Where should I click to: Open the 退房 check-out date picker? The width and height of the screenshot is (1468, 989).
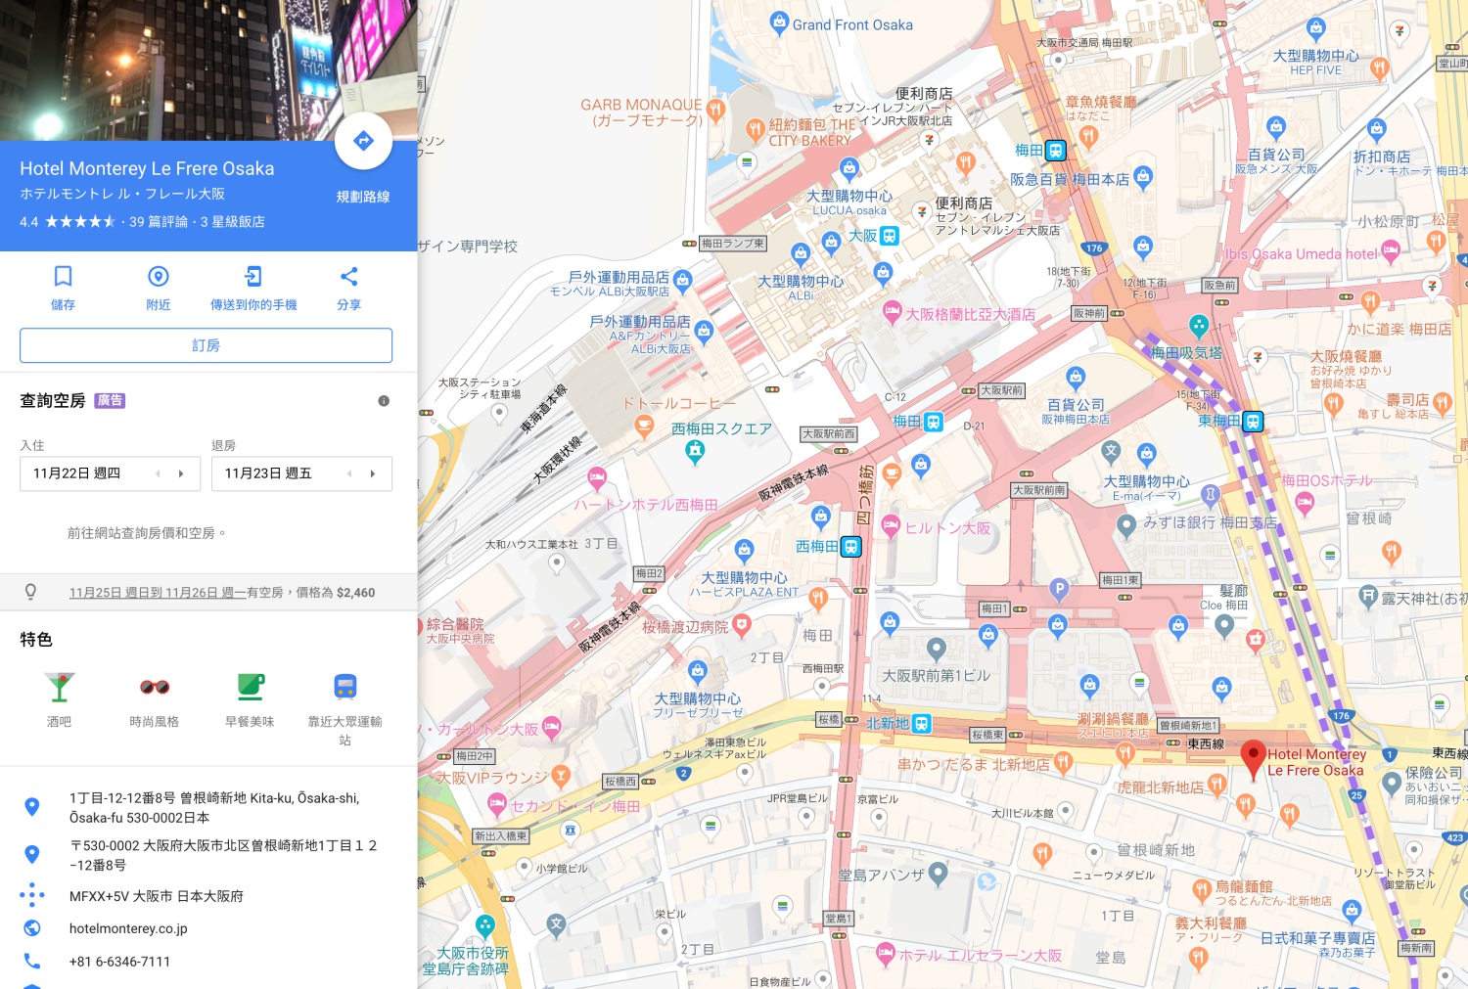click(301, 473)
